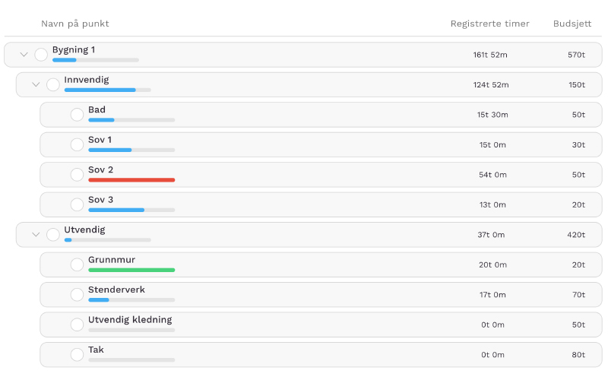Select the Grunnmur circle checkbox
The image size is (608, 380).
point(77,264)
